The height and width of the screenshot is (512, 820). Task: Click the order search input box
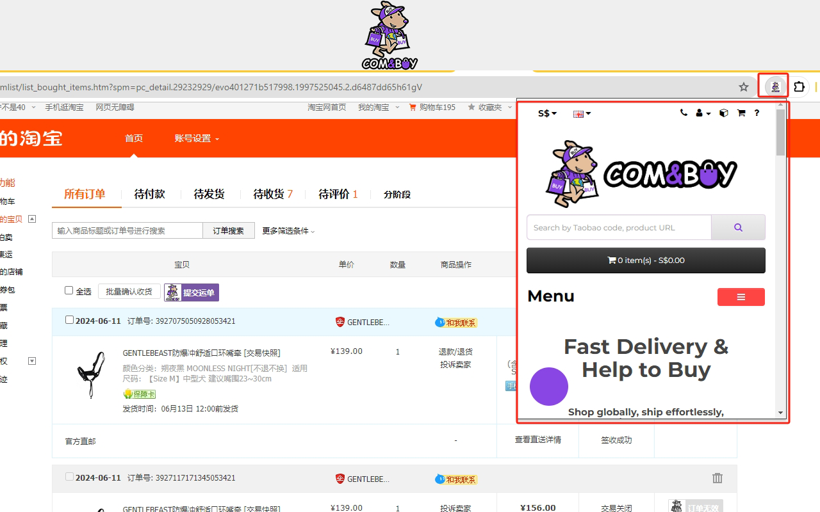[x=127, y=230]
